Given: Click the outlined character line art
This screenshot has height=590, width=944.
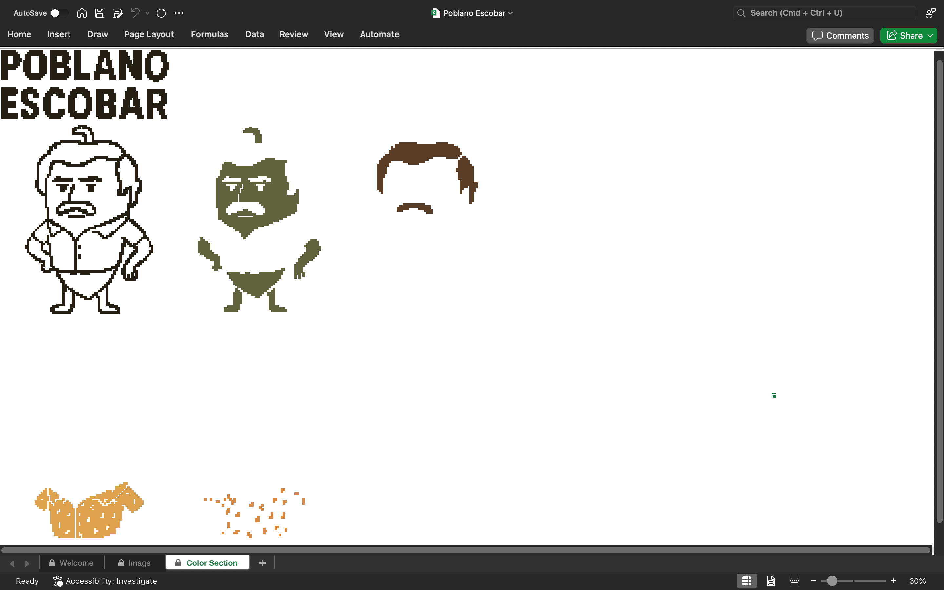Looking at the screenshot, I should click(x=89, y=219).
